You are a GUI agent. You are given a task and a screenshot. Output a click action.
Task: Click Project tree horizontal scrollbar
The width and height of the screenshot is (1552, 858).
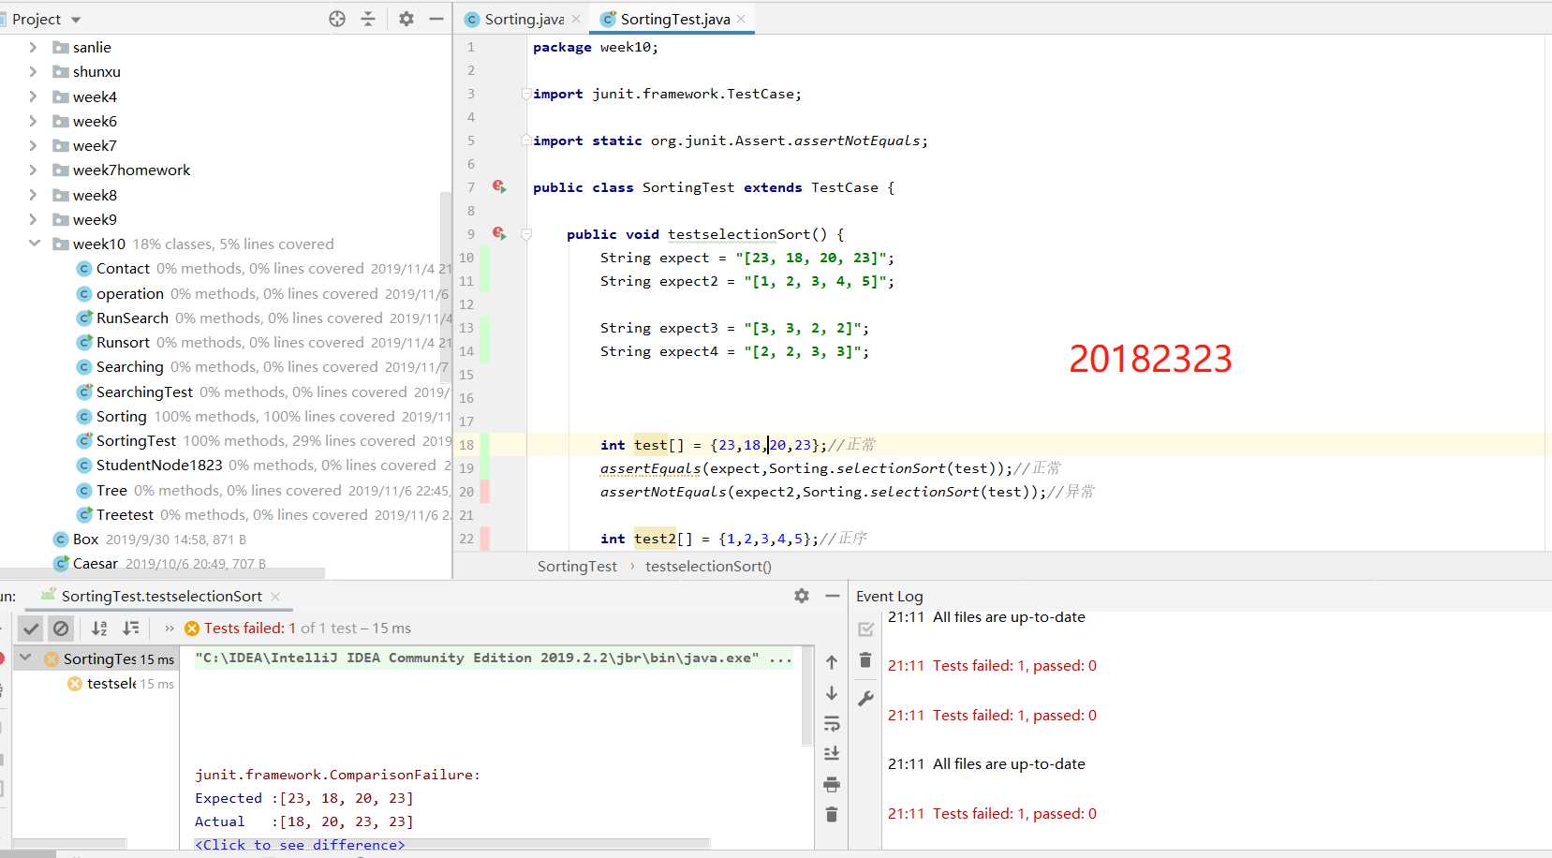tap(163, 572)
